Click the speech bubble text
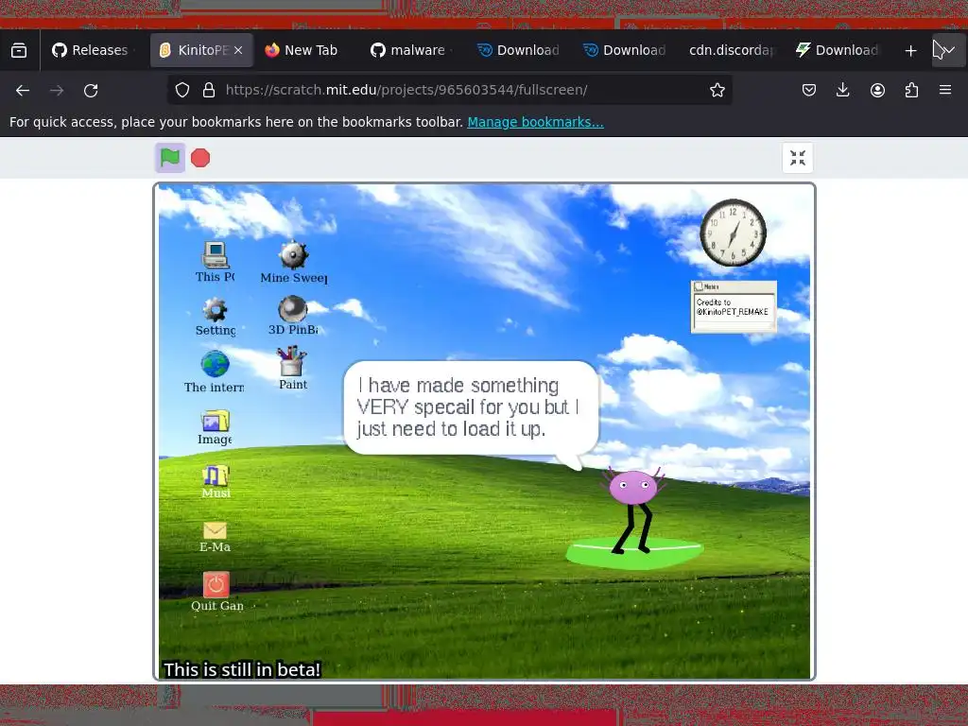This screenshot has height=726, width=968. (x=468, y=406)
